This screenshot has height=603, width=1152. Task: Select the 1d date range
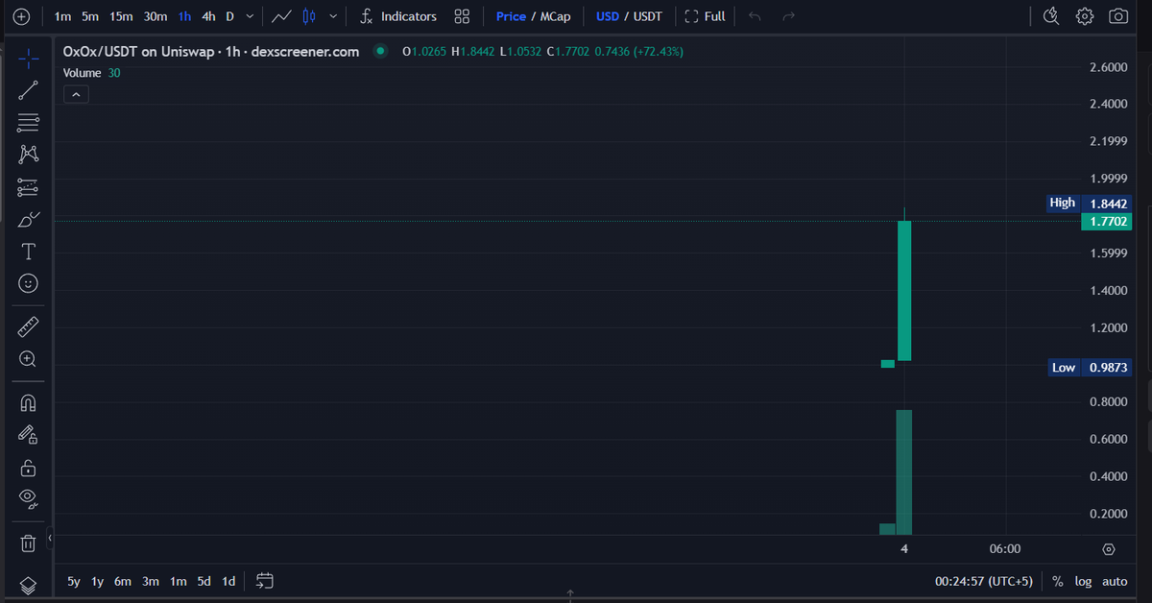point(228,581)
